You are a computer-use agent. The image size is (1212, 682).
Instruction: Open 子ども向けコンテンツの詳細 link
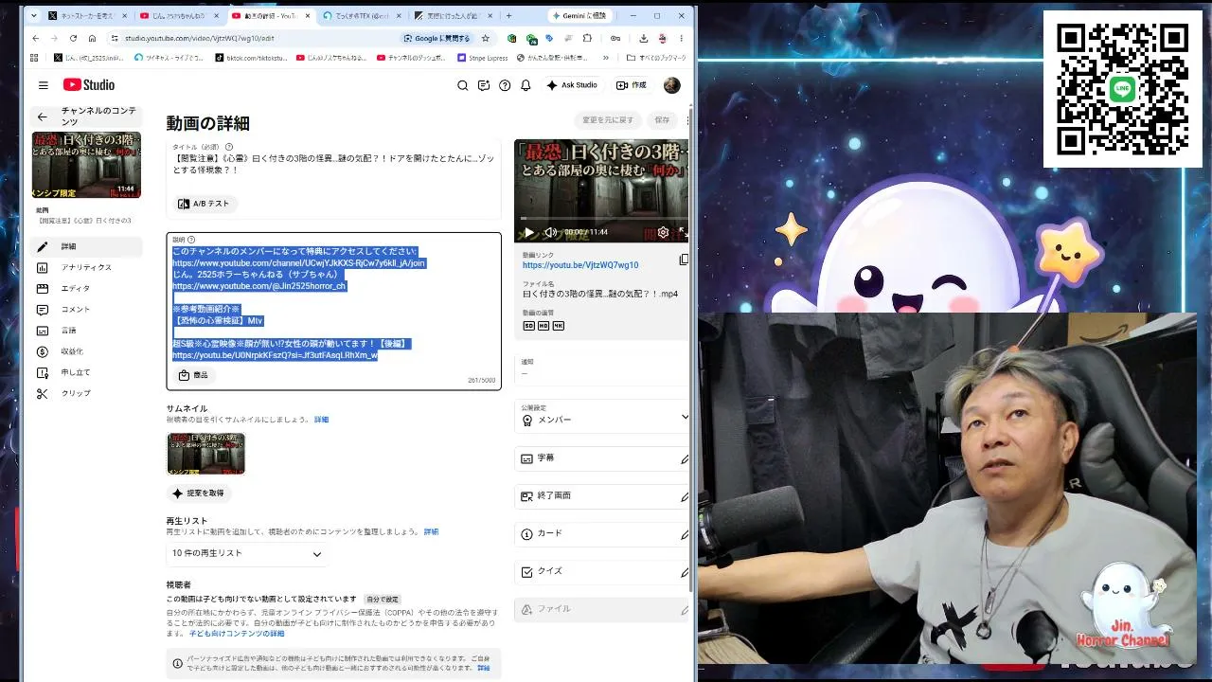237,634
